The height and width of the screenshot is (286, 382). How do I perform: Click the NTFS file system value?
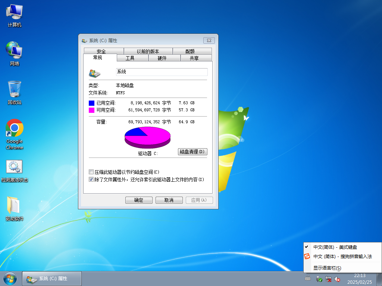pyautogui.click(x=120, y=93)
